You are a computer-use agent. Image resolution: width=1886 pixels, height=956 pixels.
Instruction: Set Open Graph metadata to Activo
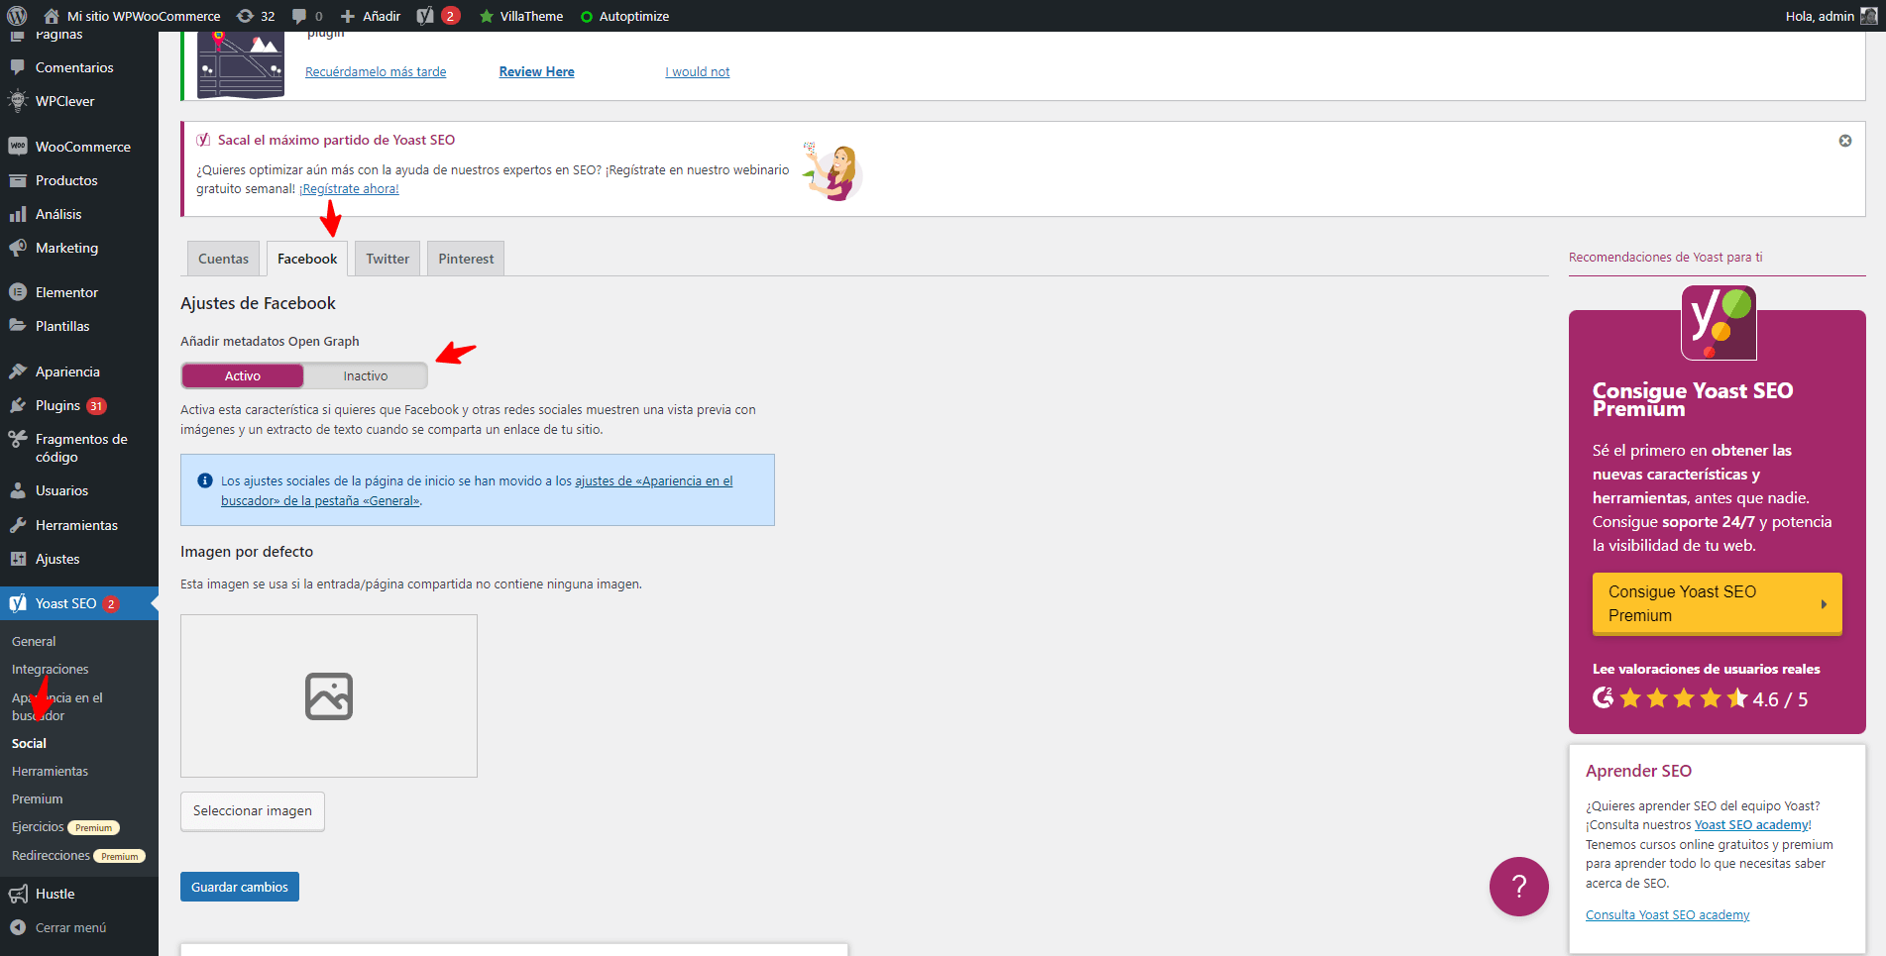[x=243, y=375]
